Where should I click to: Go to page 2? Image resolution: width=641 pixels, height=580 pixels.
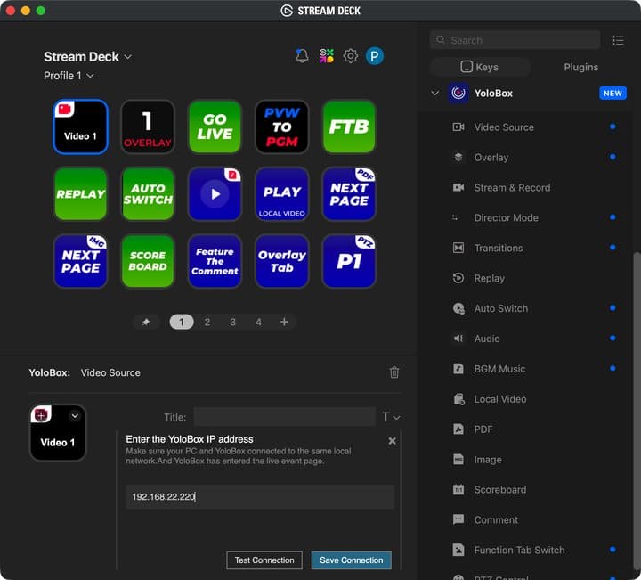[207, 322]
